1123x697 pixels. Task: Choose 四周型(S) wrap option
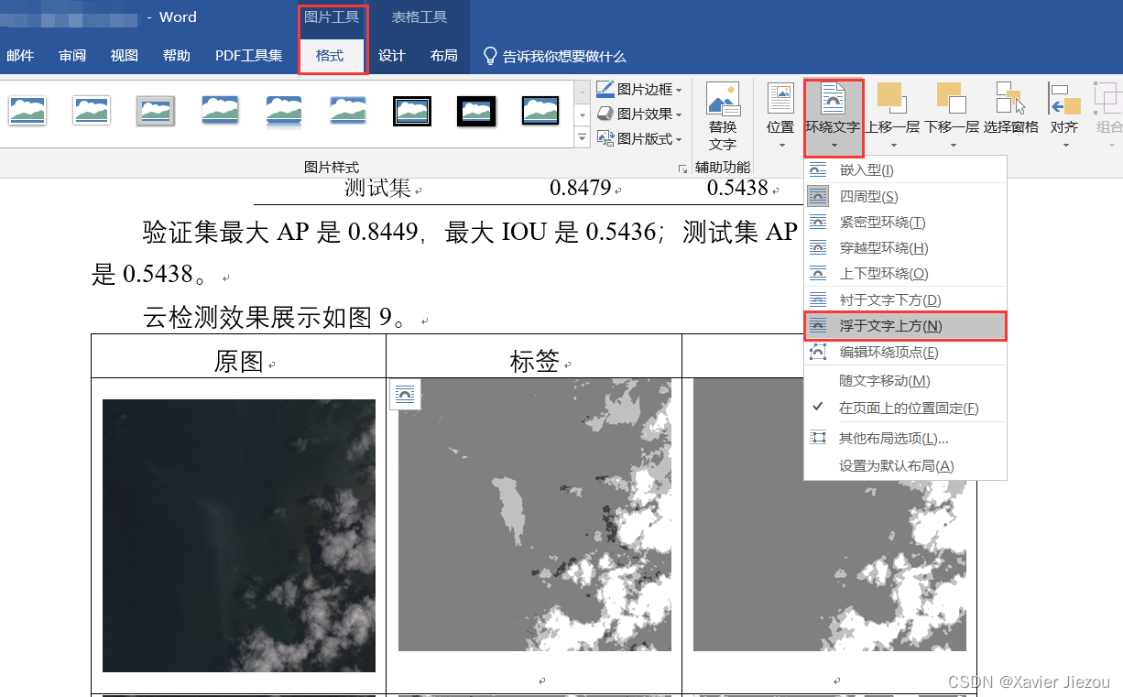(x=905, y=196)
